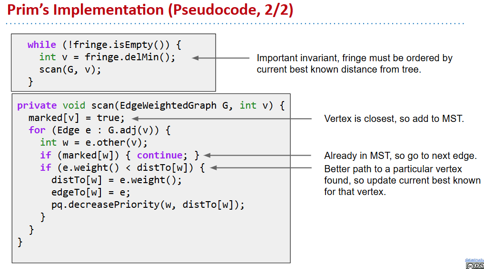Image resolution: width=484 pixels, height=269 pixels.
Task: Click the Creative Commons CC icon
Action: tap(469, 266)
